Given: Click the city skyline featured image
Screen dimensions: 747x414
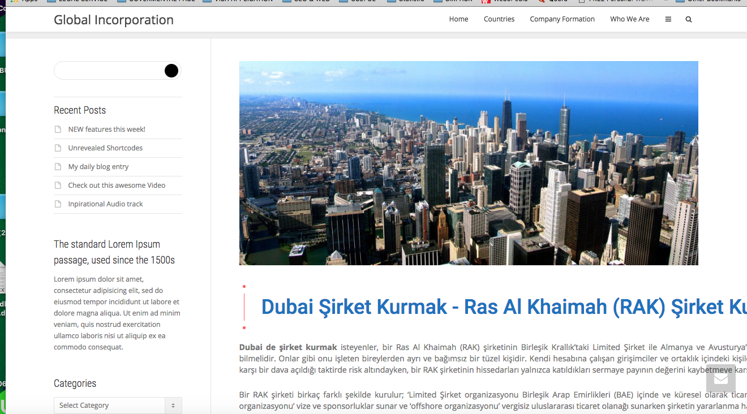Looking at the screenshot, I should [469, 163].
